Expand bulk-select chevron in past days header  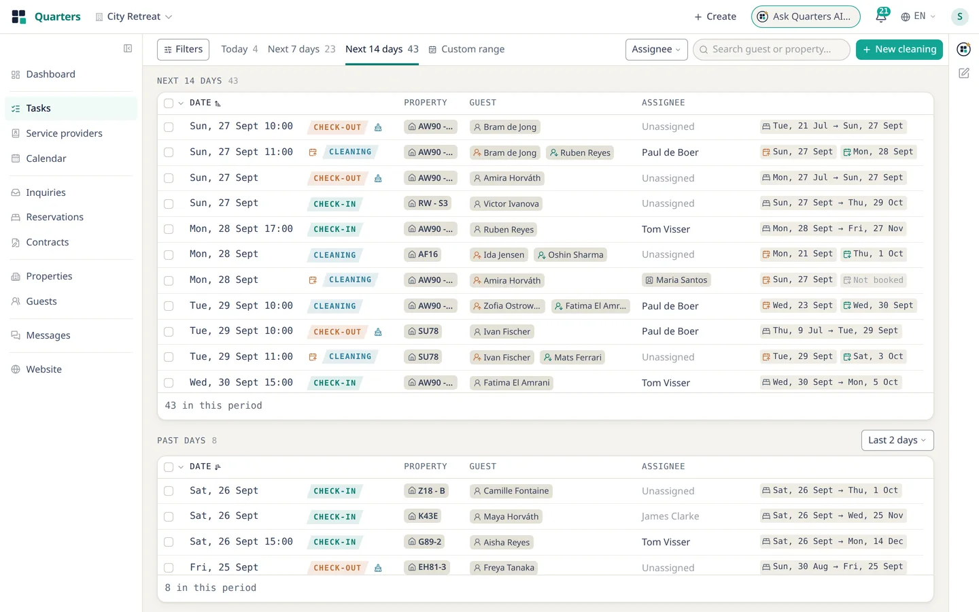point(181,467)
